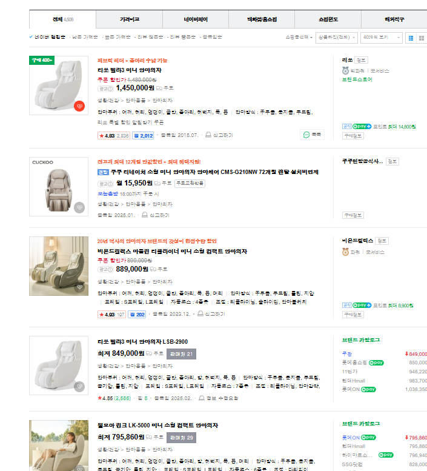Open 정보 popup next to 리쏘 seller

pyautogui.click(x=361, y=60)
